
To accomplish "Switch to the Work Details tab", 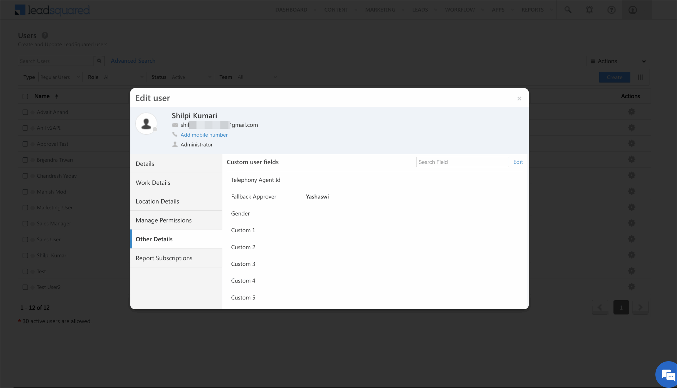I will 176,183.
